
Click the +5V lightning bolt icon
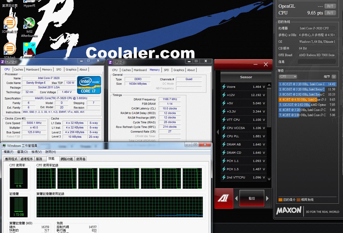click(224, 103)
